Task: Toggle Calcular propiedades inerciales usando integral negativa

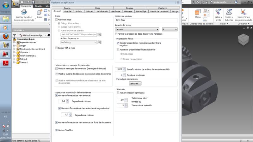Action: (x=118, y=43)
